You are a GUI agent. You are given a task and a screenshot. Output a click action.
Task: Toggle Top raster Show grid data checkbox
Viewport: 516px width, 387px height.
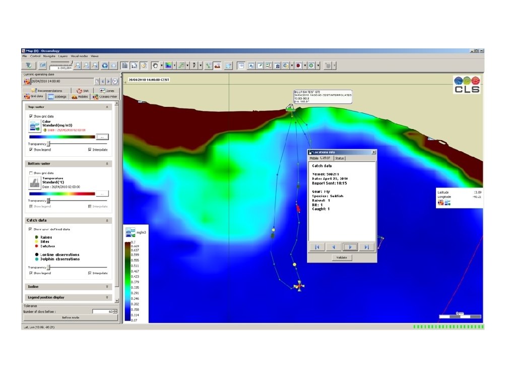click(31, 116)
